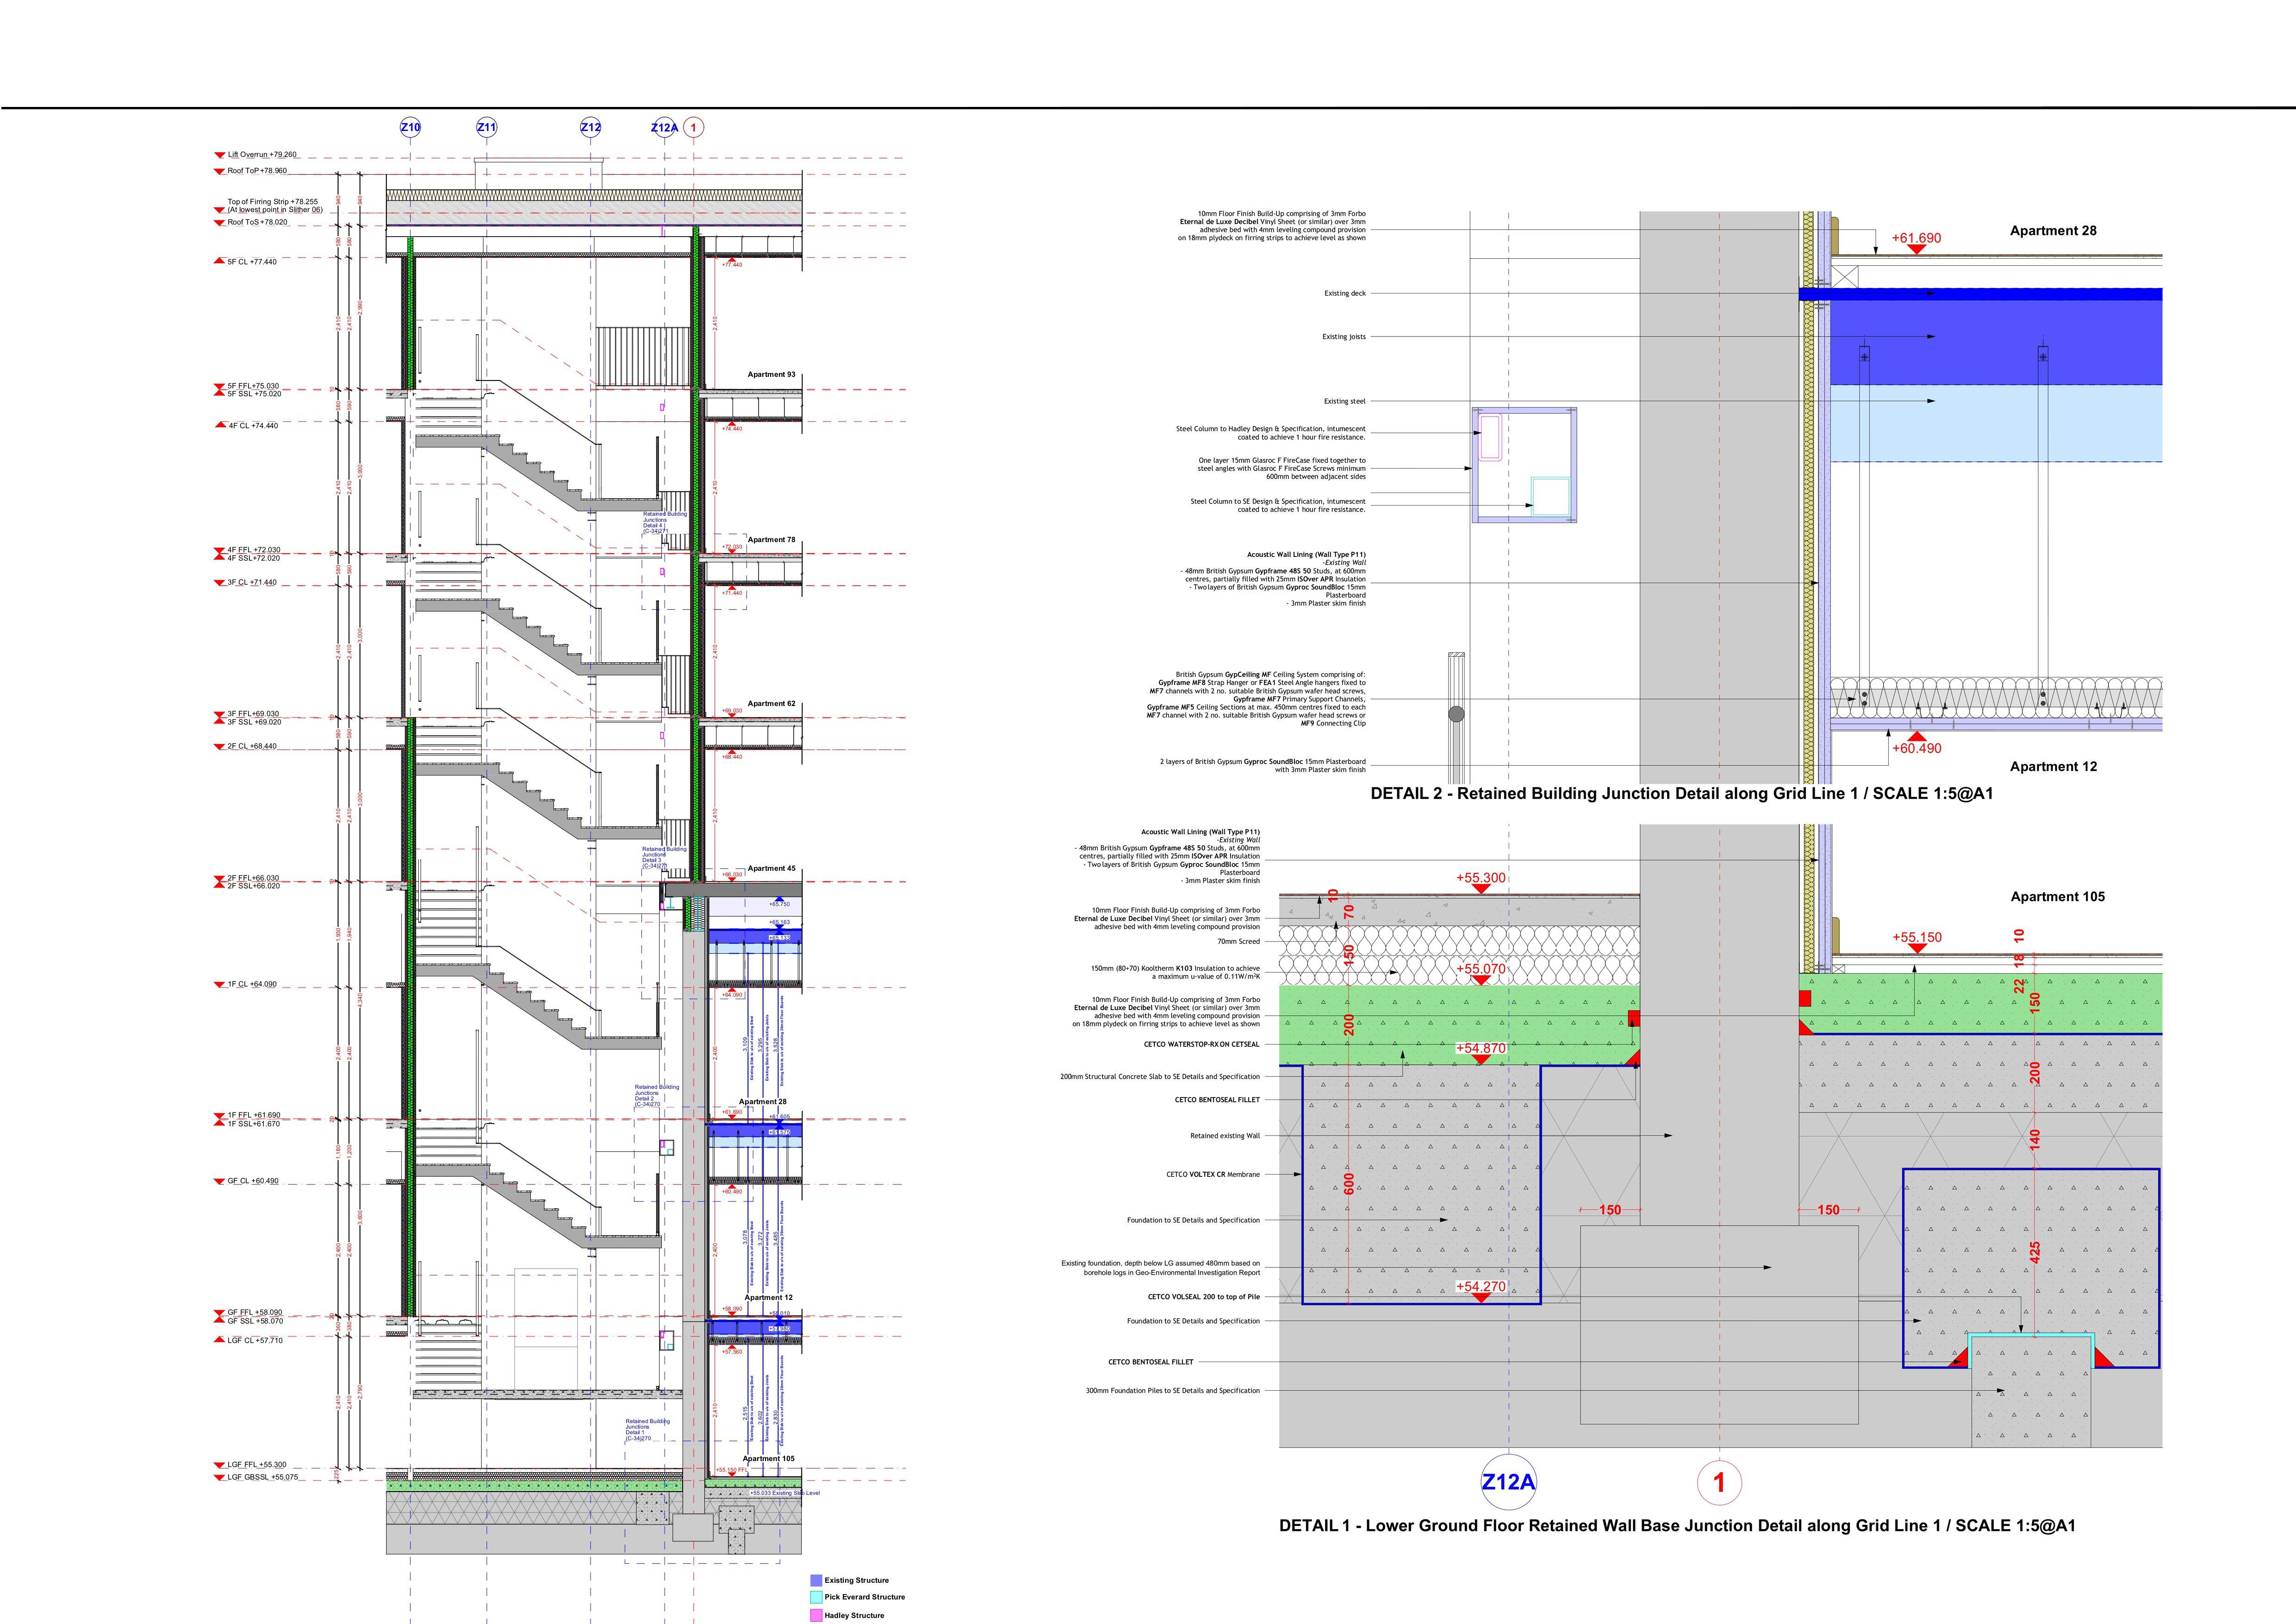Viewport: 2296px width, 1624px height.
Task: Click the Pick Everard Structure cyan legend swatch
Action: tap(816, 1597)
